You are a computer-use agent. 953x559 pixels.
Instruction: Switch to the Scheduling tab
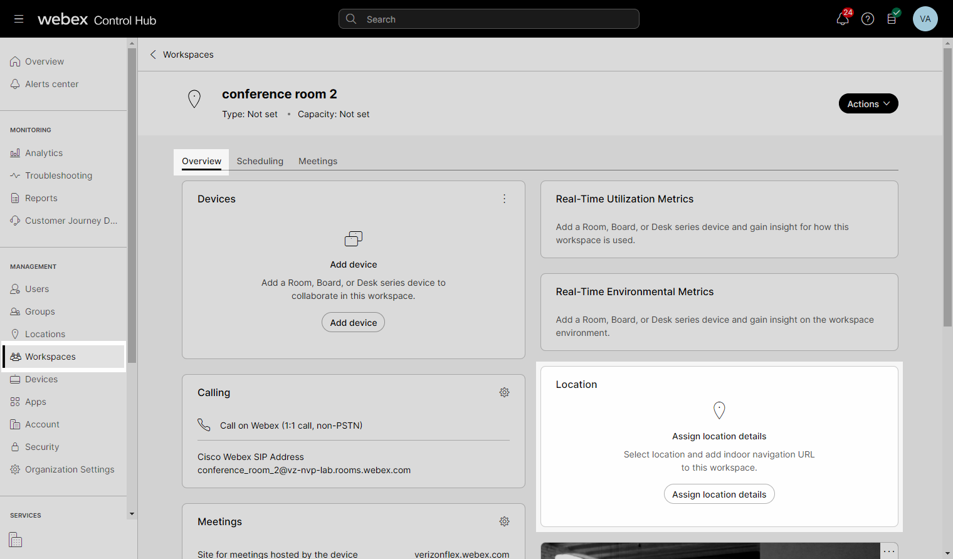click(260, 161)
